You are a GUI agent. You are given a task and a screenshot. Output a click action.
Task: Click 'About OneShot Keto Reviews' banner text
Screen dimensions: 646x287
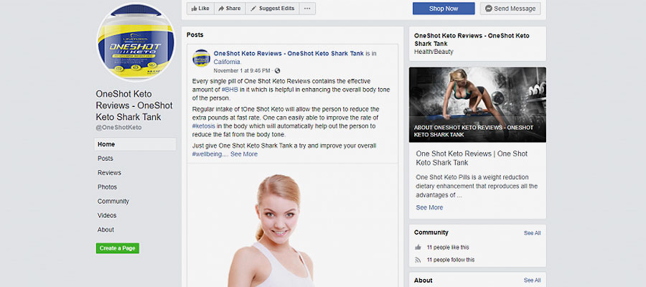(474, 131)
